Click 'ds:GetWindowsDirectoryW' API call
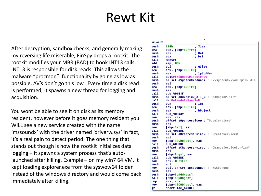261x196 pixels. pos(186,77)
